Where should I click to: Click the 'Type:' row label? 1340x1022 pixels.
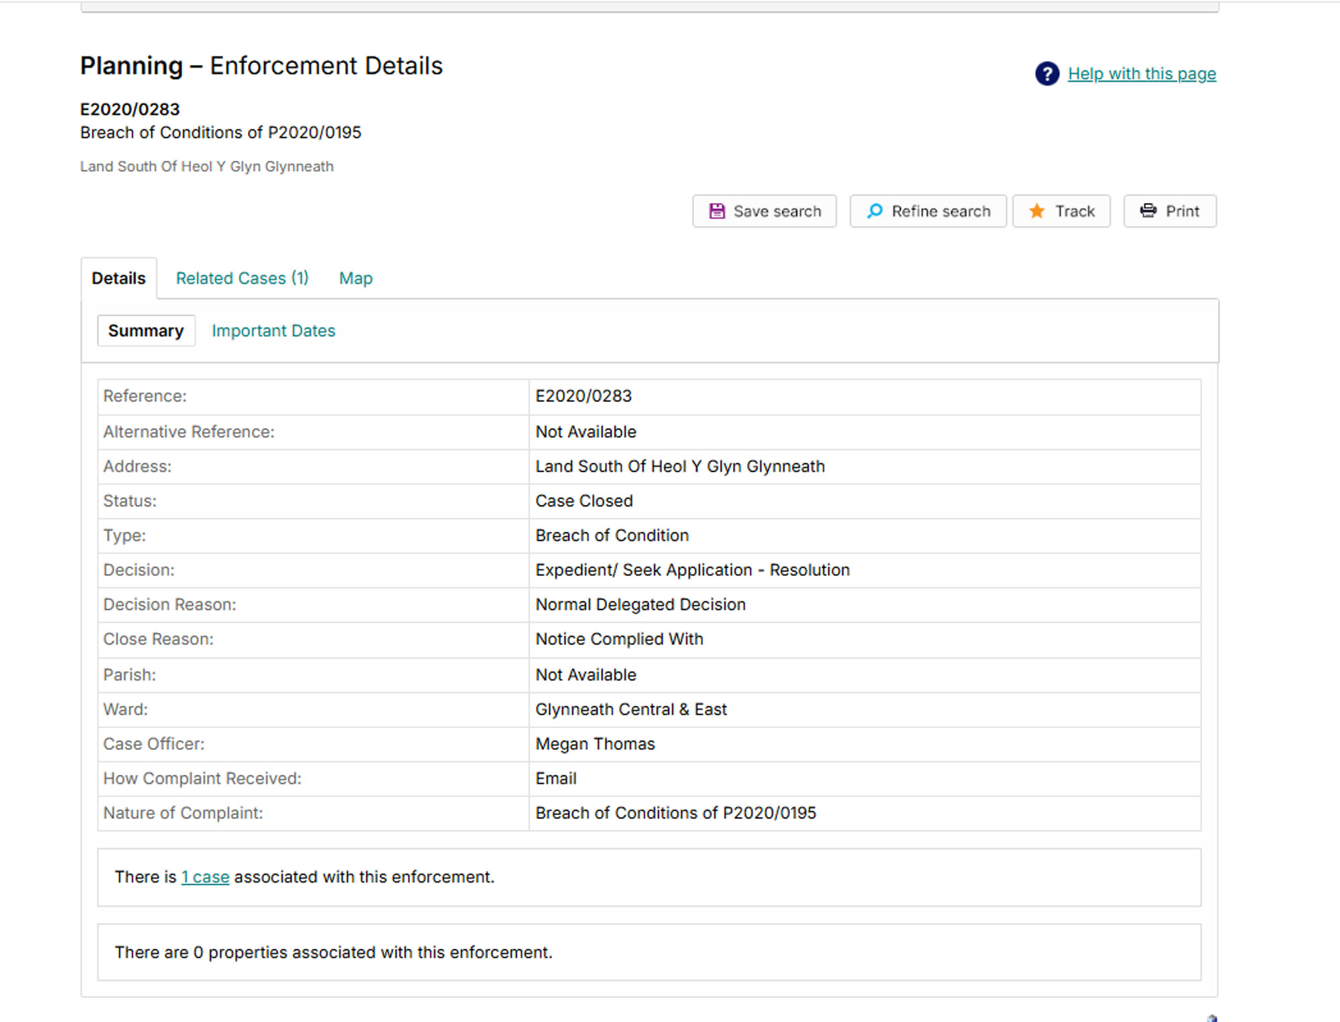[x=125, y=535]
